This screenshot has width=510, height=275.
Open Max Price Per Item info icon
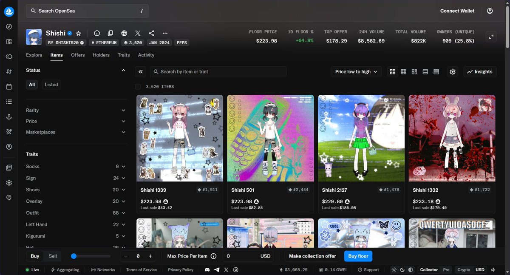click(213, 256)
